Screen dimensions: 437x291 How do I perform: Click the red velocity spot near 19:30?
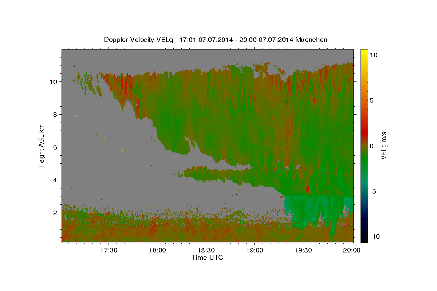(x=308, y=189)
